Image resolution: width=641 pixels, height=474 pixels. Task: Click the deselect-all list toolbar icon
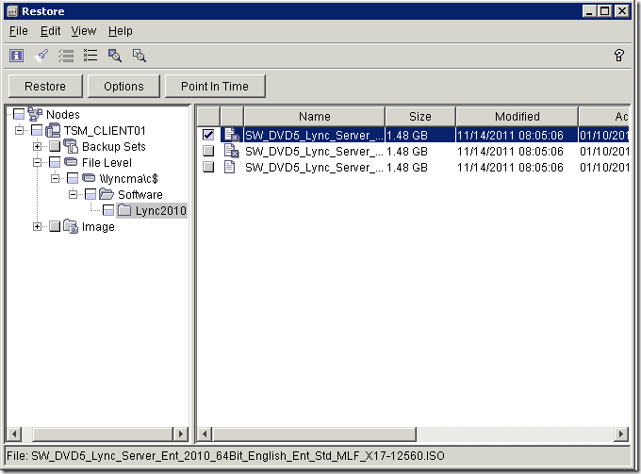click(90, 56)
